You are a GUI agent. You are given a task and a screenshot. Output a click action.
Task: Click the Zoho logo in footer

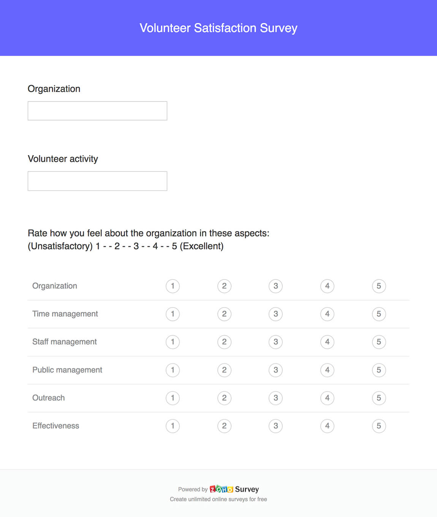click(221, 489)
